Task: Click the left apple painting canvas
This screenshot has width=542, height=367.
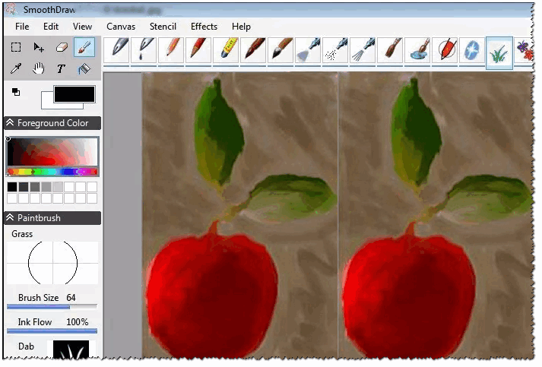Action: (240, 215)
